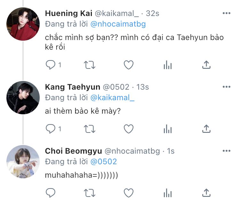Open more options on Kang Taehyun's tweet
The height and width of the screenshot is (202, 240).
pos(226,87)
